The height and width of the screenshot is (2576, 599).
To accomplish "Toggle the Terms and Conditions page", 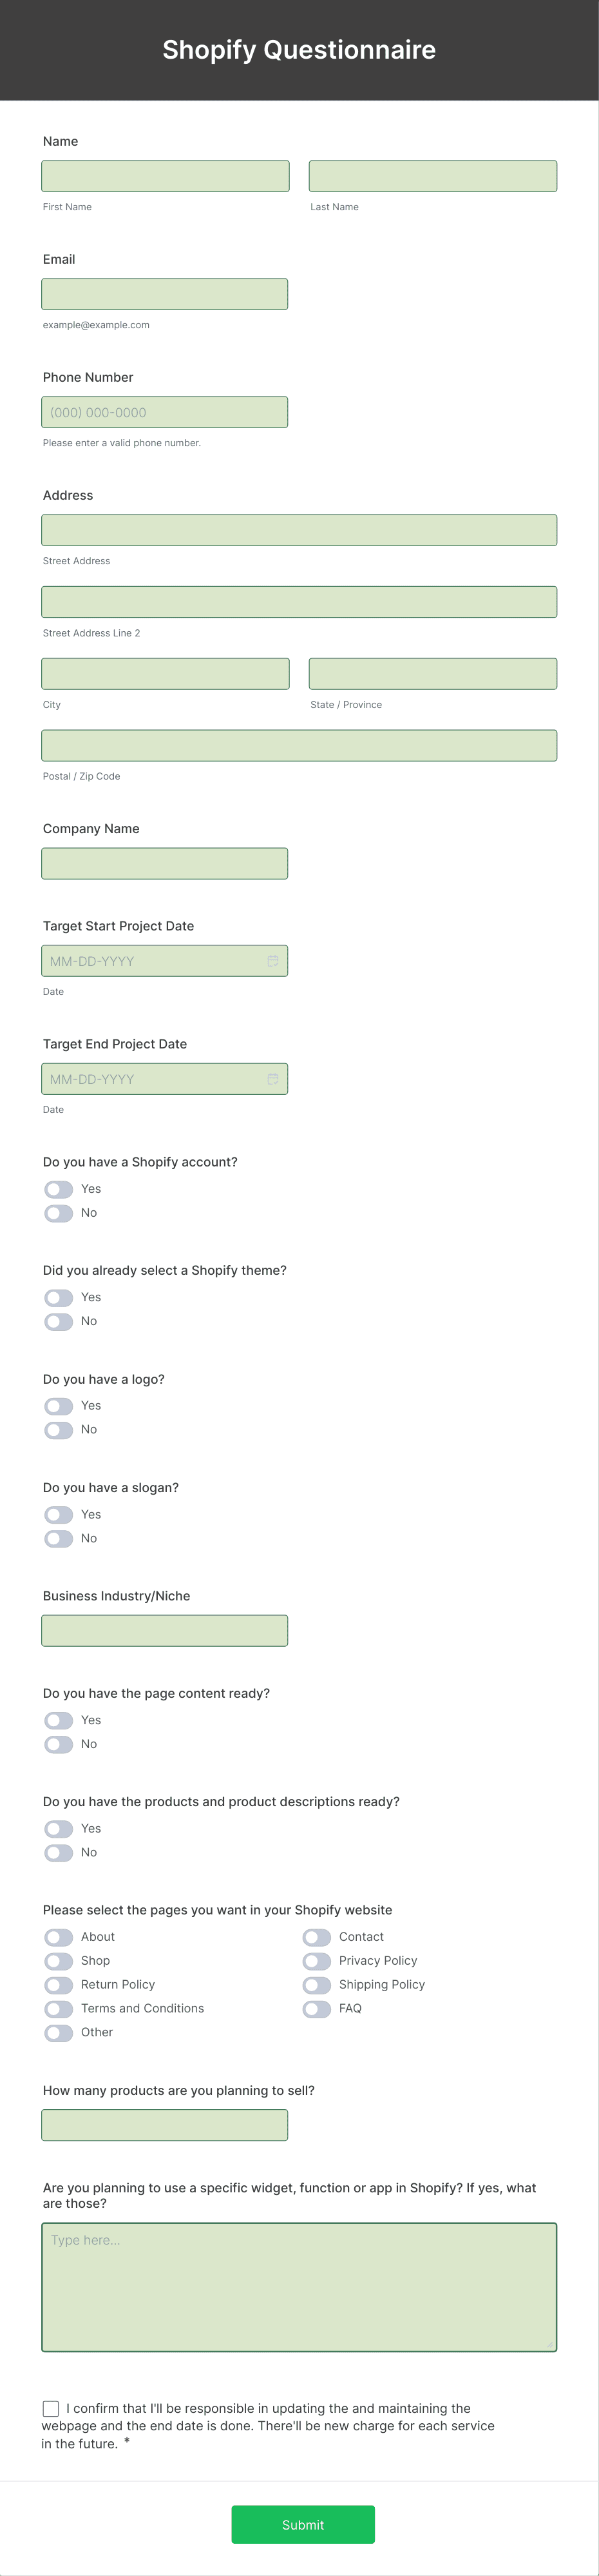I will click(58, 2008).
